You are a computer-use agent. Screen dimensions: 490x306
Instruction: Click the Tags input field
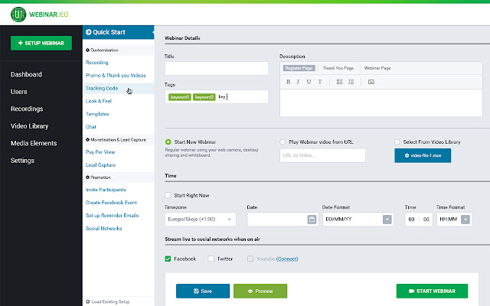(x=217, y=97)
